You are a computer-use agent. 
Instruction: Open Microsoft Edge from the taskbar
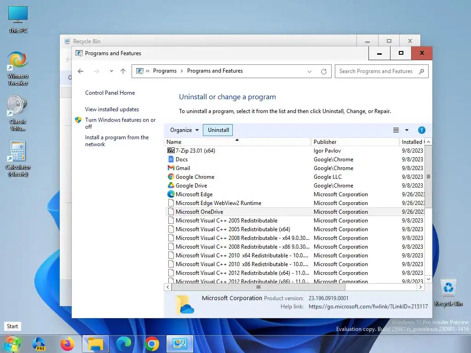coord(123,344)
